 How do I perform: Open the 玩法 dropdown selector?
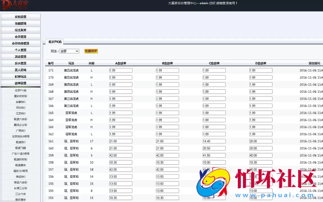[69, 51]
